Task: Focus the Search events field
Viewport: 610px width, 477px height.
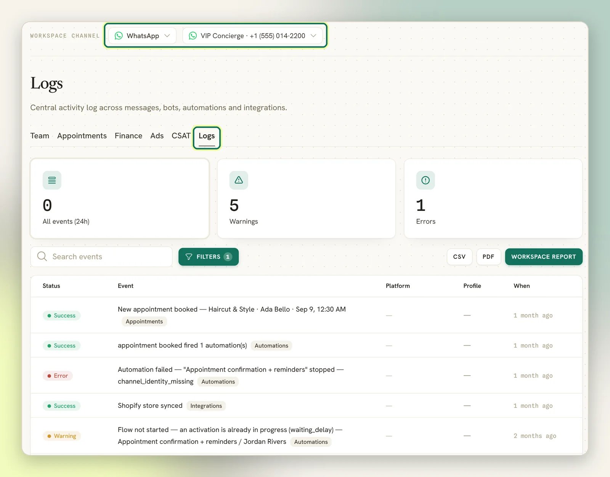Action: pos(101,257)
